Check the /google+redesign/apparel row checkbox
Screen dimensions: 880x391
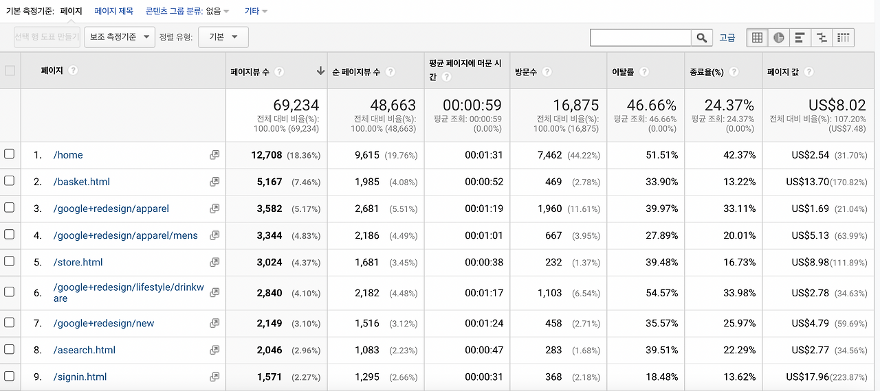pos(10,208)
